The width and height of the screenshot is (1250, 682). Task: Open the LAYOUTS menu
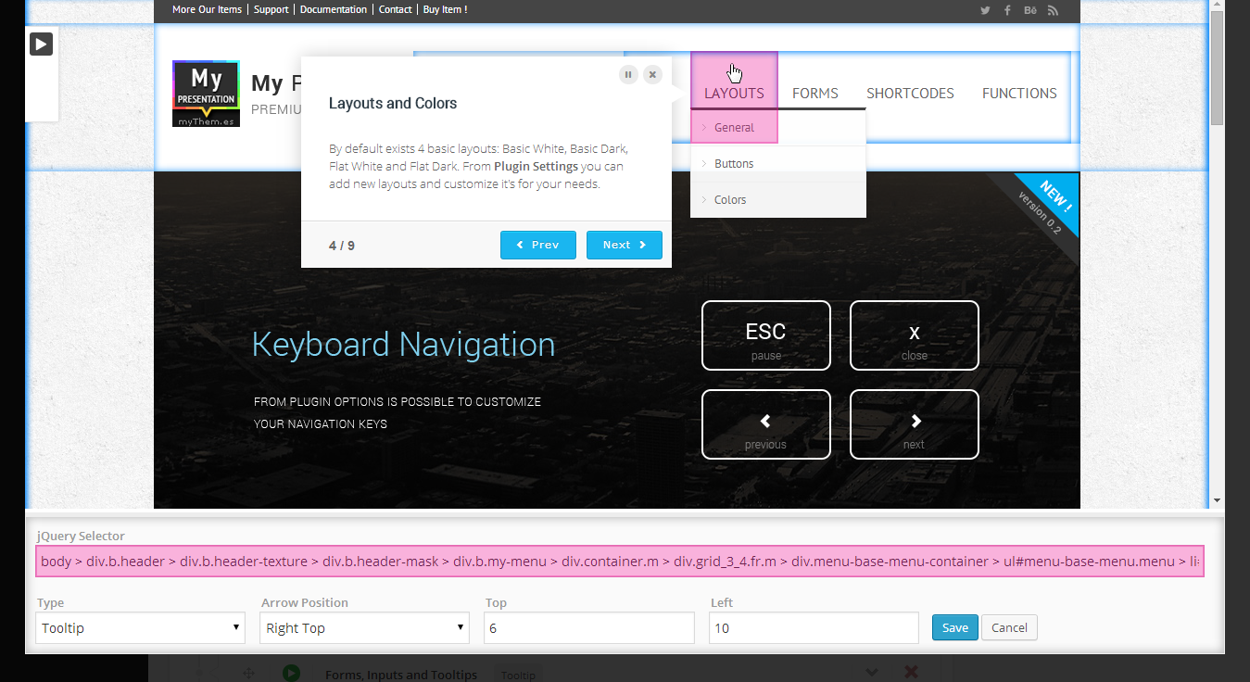click(x=734, y=93)
